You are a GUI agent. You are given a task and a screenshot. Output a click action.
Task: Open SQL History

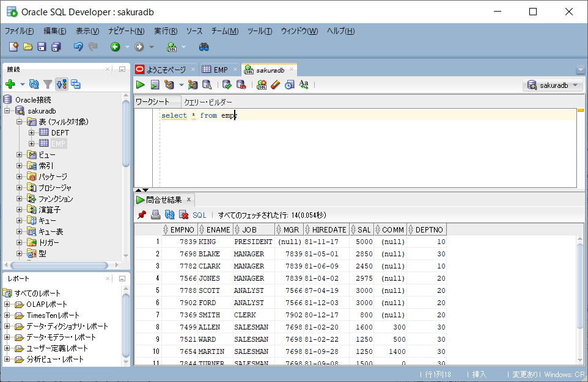(x=289, y=85)
